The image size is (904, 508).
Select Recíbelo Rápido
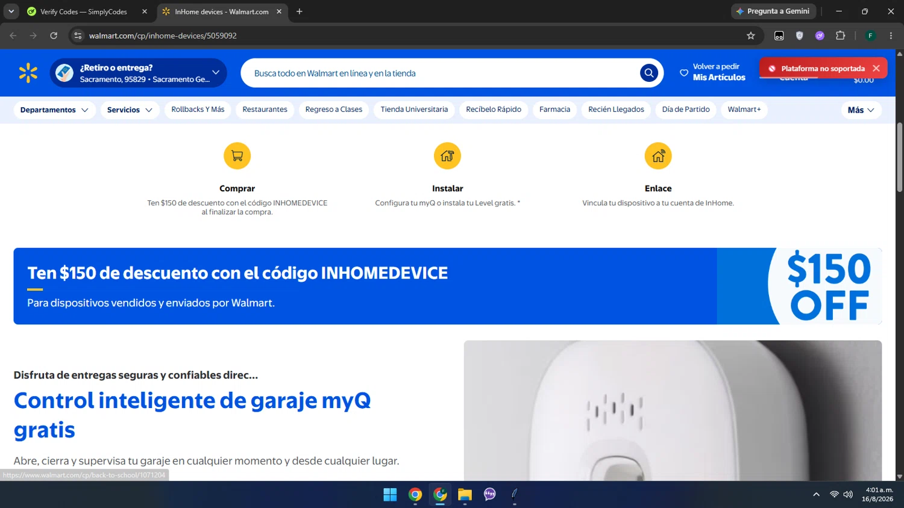(x=494, y=110)
